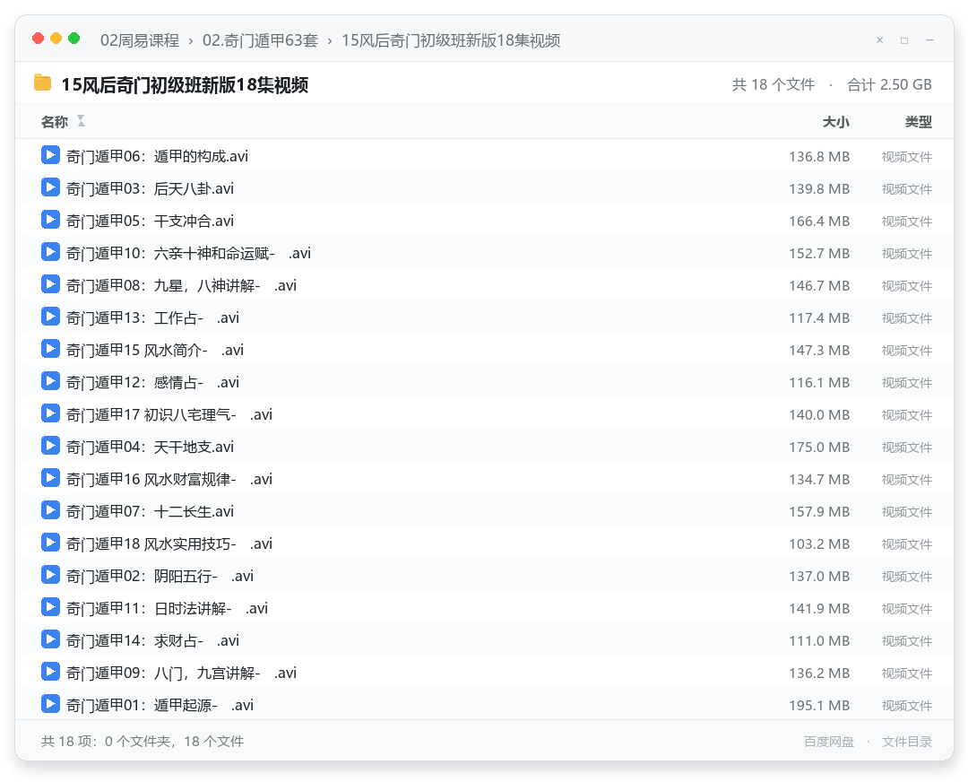Click video icon for 奇门遁甲14：求财占
968x782 pixels.
(x=50, y=639)
